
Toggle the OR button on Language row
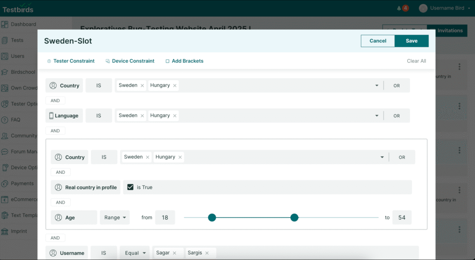click(x=397, y=115)
